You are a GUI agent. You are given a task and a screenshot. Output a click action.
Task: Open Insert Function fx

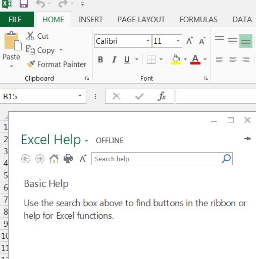click(162, 96)
